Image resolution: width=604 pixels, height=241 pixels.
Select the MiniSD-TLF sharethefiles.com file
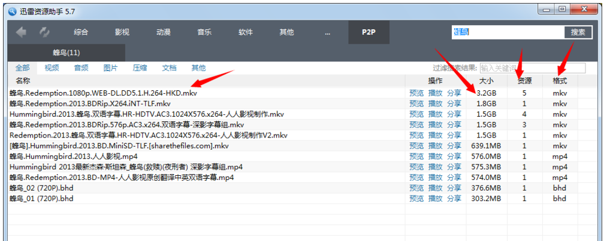pos(119,146)
